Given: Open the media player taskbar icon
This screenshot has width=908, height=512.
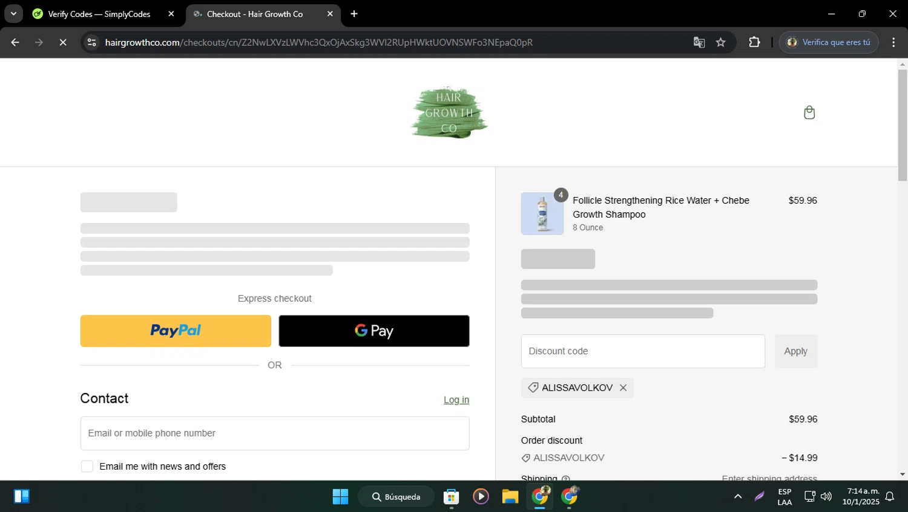Looking at the screenshot, I should 481,496.
